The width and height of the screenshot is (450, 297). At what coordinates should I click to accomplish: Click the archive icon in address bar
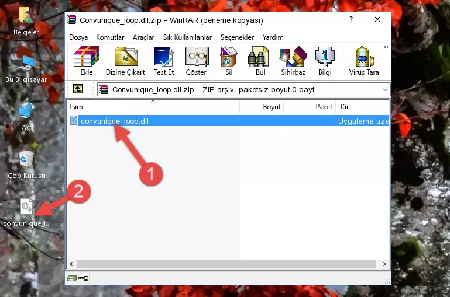pyautogui.click(x=104, y=89)
